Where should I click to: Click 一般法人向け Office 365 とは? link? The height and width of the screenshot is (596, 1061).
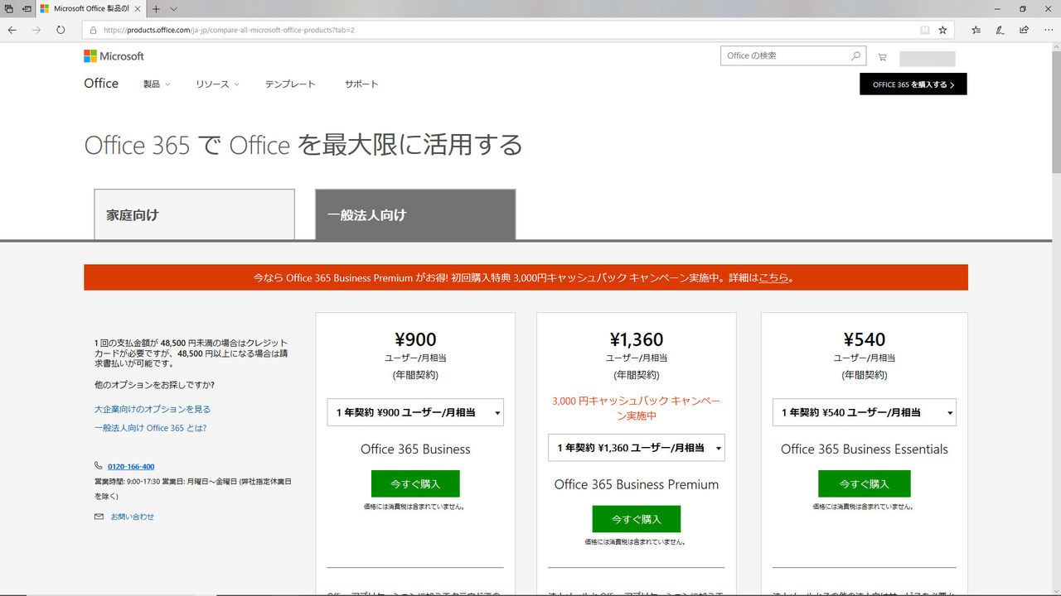150,428
